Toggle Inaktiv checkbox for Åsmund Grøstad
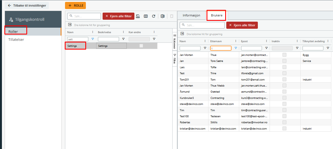The image size is (333, 149). pyautogui.click(x=284, y=91)
